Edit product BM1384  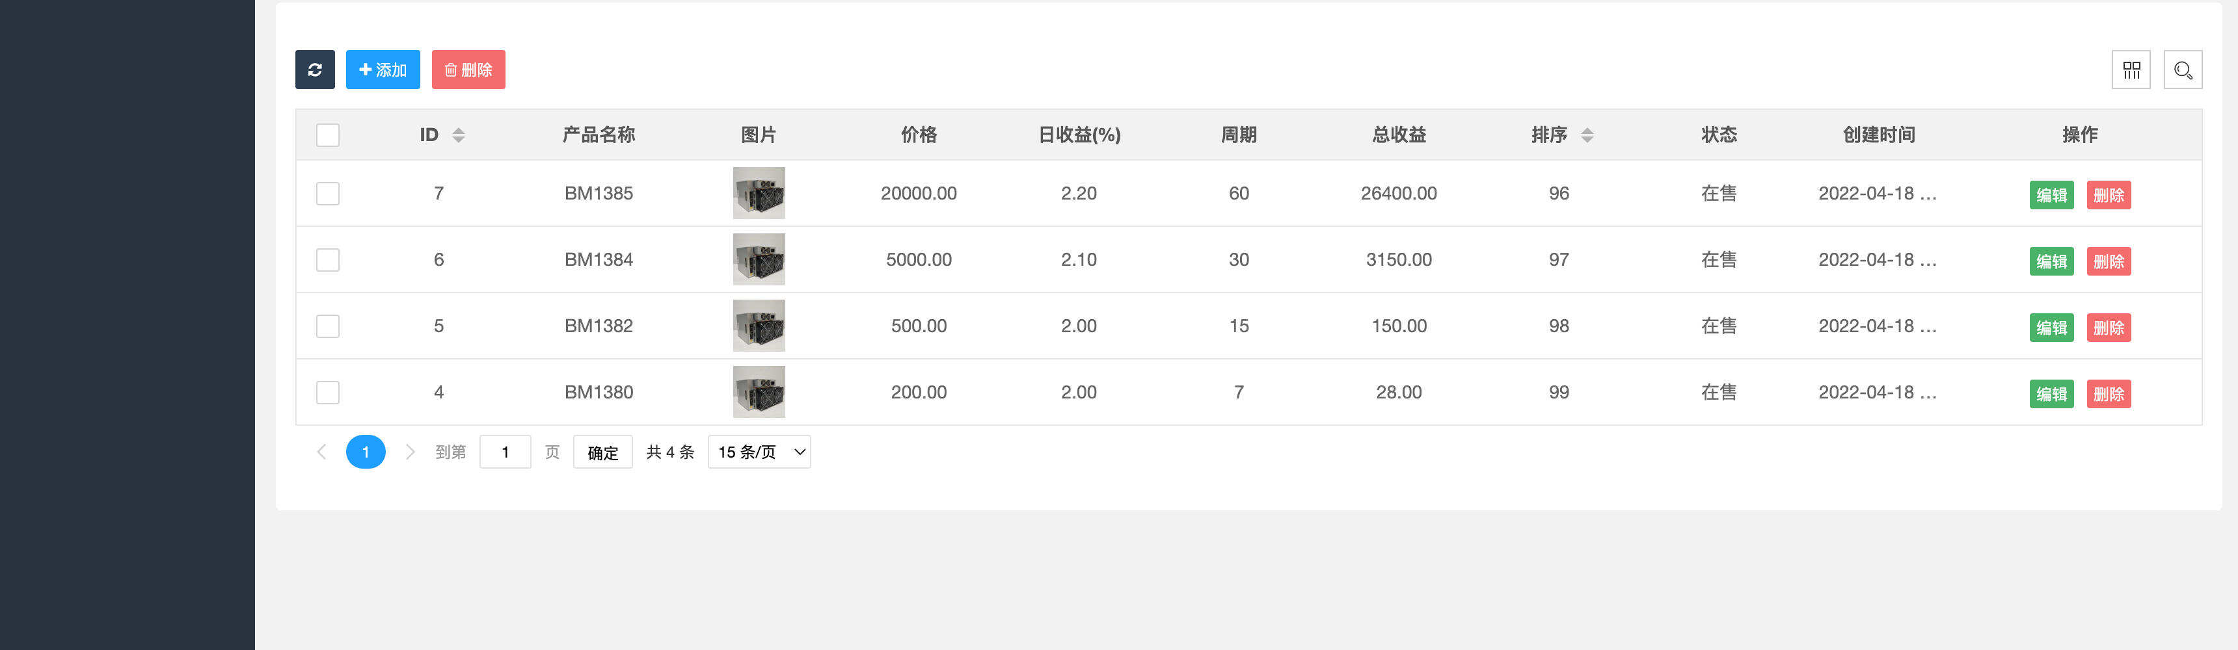[2051, 261]
